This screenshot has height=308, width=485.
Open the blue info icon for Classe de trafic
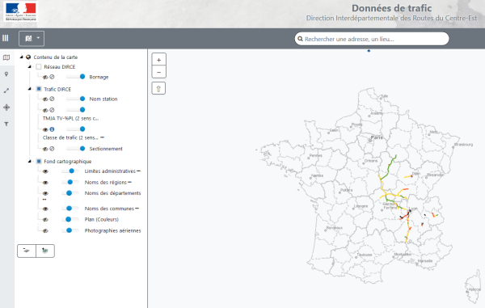pyautogui.click(x=52, y=129)
